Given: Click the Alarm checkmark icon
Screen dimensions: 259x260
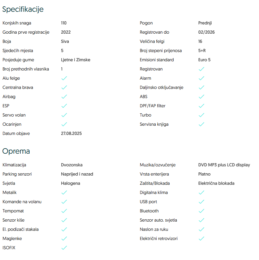Looking at the screenshot, I should click(201, 78).
